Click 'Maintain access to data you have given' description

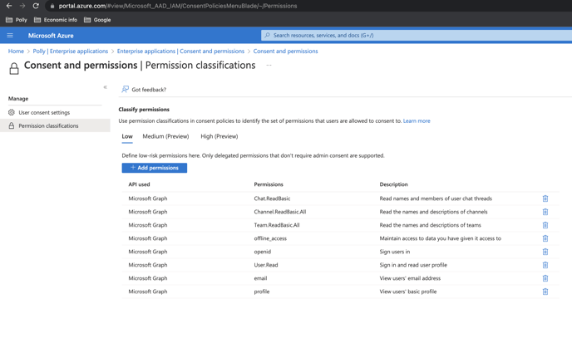[x=441, y=238]
